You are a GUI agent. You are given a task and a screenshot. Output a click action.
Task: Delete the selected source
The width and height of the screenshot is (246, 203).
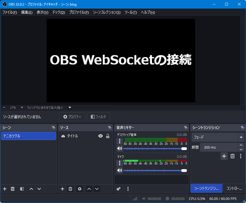[70, 189]
